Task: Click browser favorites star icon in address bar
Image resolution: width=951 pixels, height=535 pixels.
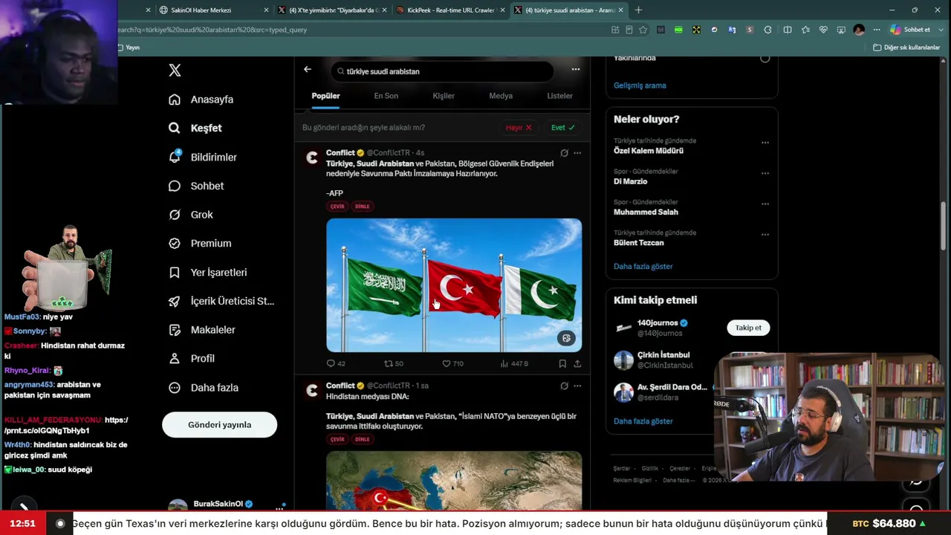Action: [x=643, y=30]
